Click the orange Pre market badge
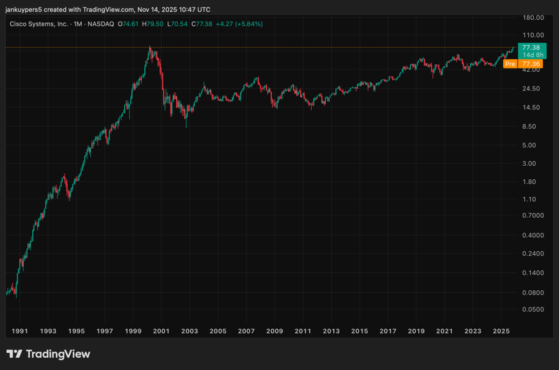Screen dimensions: 559x370 click(x=510, y=64)
